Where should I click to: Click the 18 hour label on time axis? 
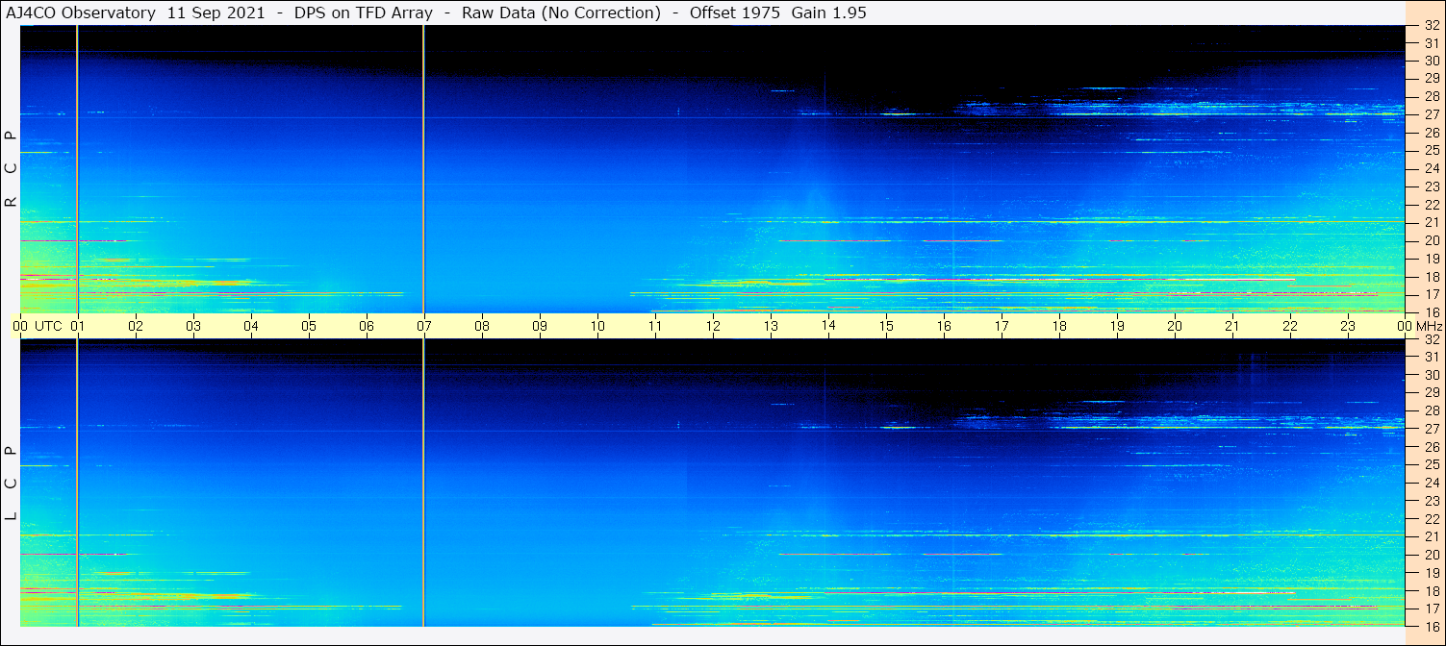coord(1059,326)
